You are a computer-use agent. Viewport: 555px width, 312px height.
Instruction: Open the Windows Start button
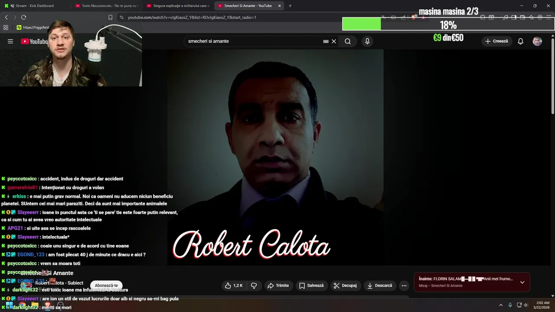9,305
